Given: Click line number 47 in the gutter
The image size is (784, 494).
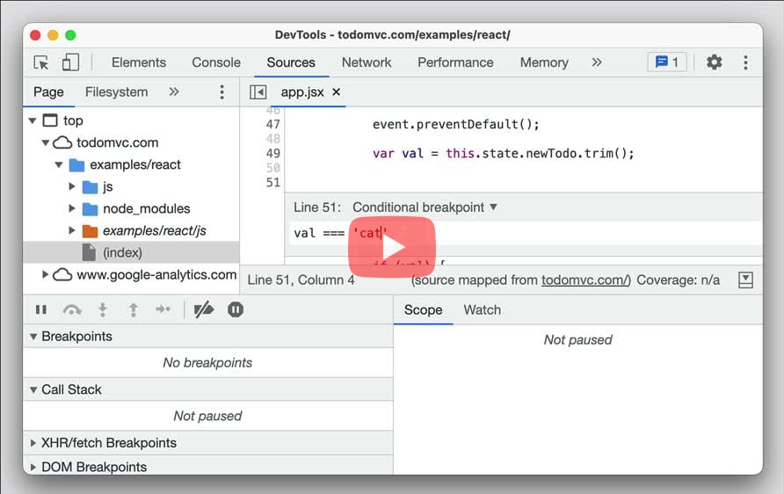Looking at the screenshot, I should (273, 125).
